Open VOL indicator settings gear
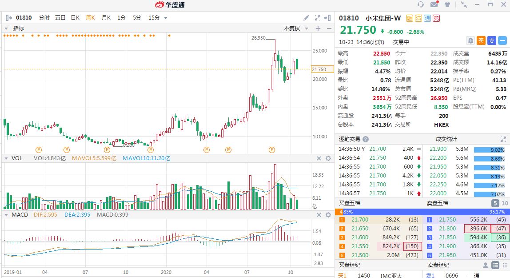 click(x=328, y=158)
